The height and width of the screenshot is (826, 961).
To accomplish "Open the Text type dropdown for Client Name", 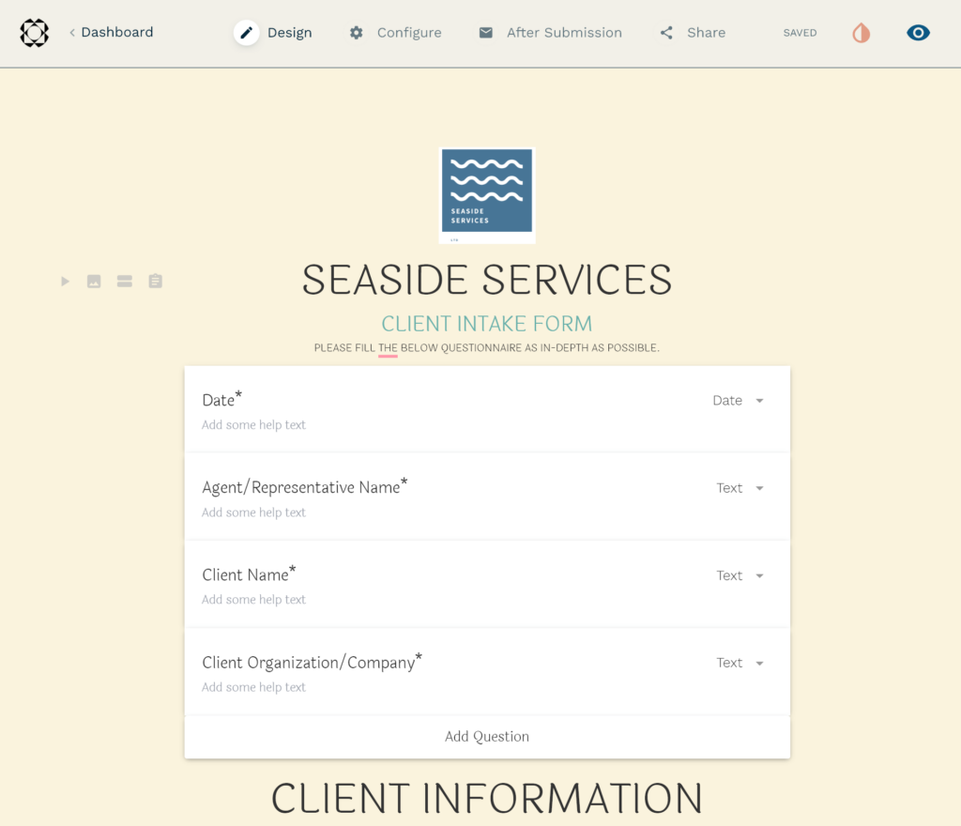I will click(x=740, y=574).
